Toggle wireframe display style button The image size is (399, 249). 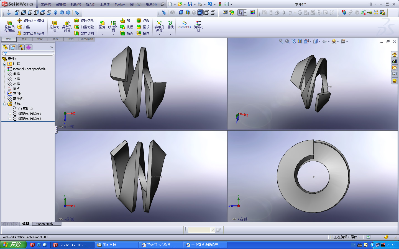click(x=213, y=12)
